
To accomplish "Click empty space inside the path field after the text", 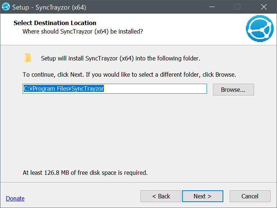I will (x=156, y=89).
